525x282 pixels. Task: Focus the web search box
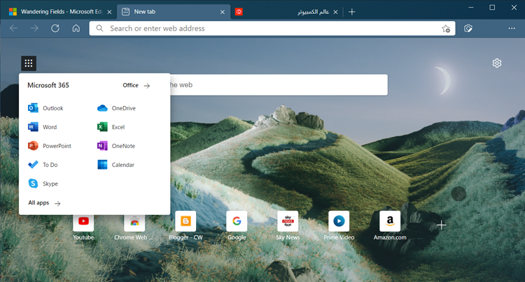(x=279, y=84)
